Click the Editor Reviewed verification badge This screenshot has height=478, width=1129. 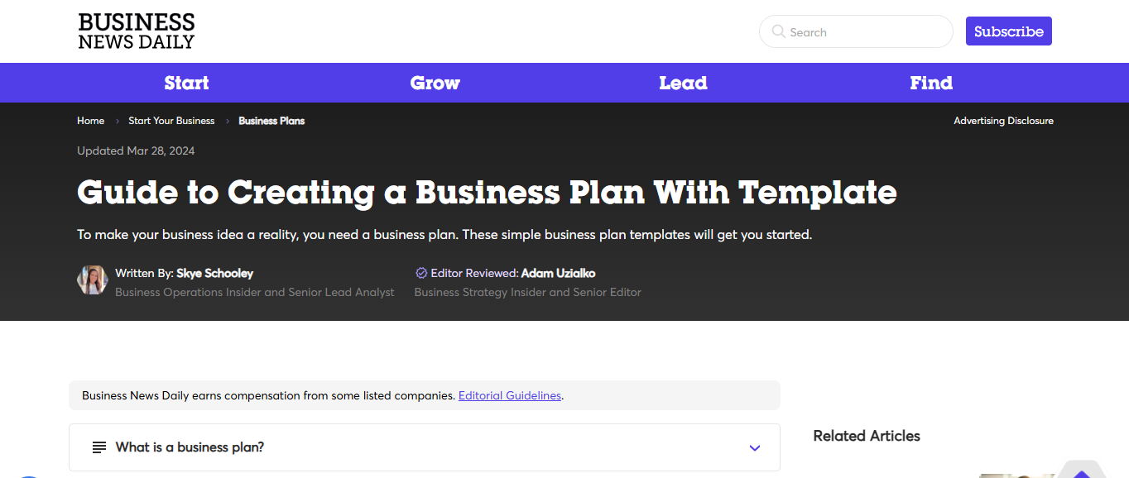[420, 273]
